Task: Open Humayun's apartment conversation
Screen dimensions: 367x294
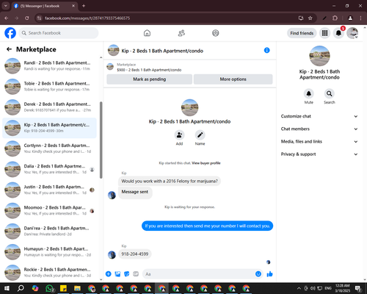Action: tap(49, 252)
